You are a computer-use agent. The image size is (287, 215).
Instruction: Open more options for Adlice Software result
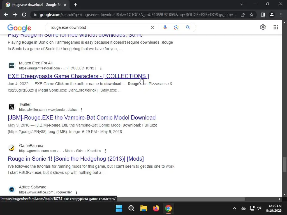(77, 192)
